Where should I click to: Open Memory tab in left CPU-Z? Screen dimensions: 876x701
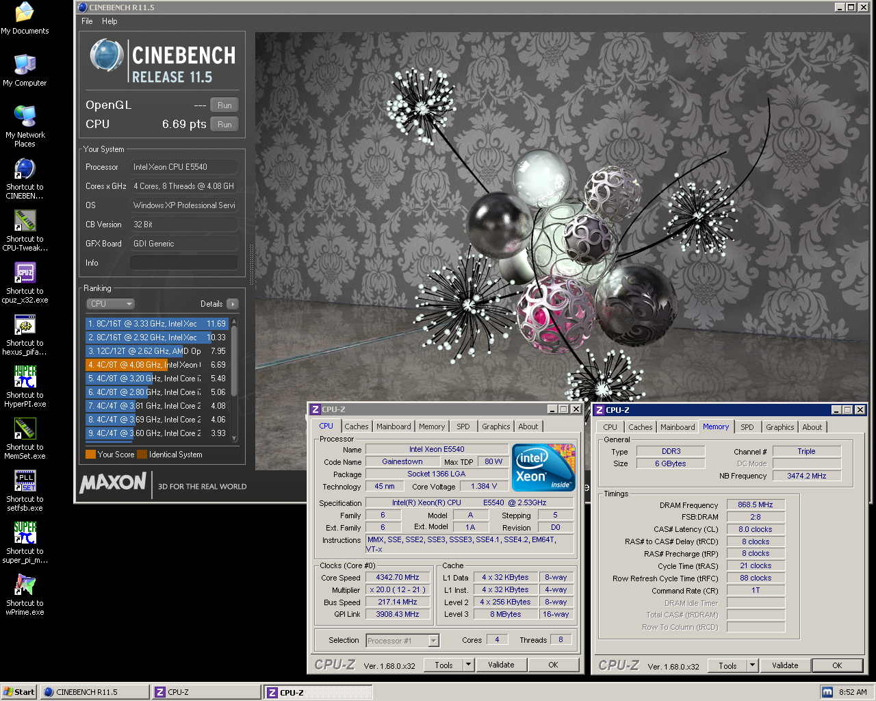point(432,426)
